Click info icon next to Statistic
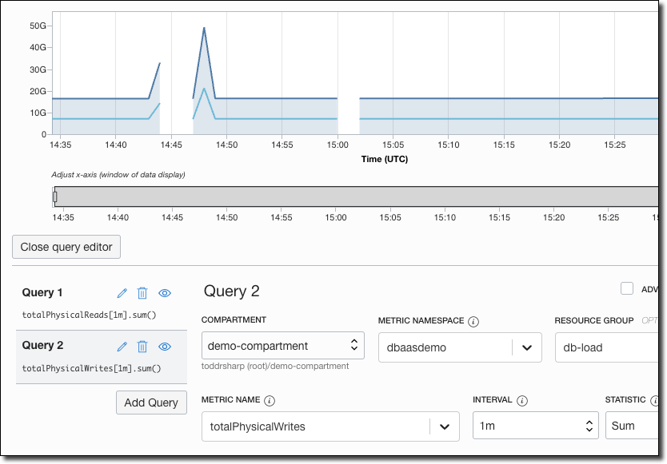This screenshot has width=667, height=464. [x=655, y=401]
